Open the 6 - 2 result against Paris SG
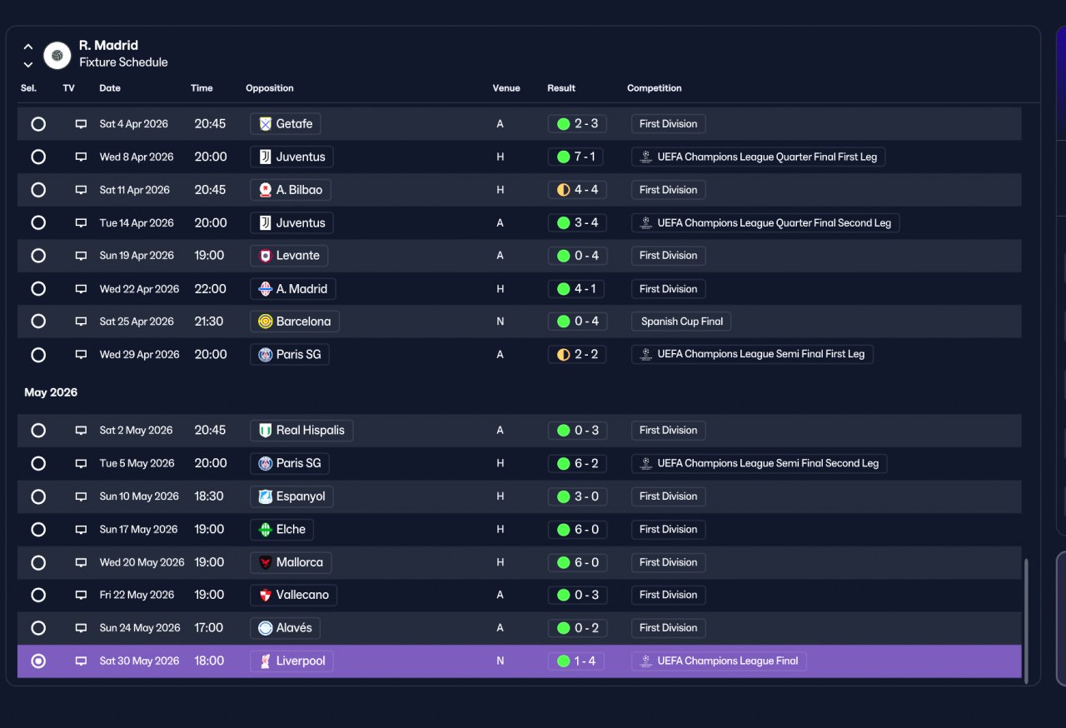The width and height of the screenshot is (1066, 728). coord(576,463)
